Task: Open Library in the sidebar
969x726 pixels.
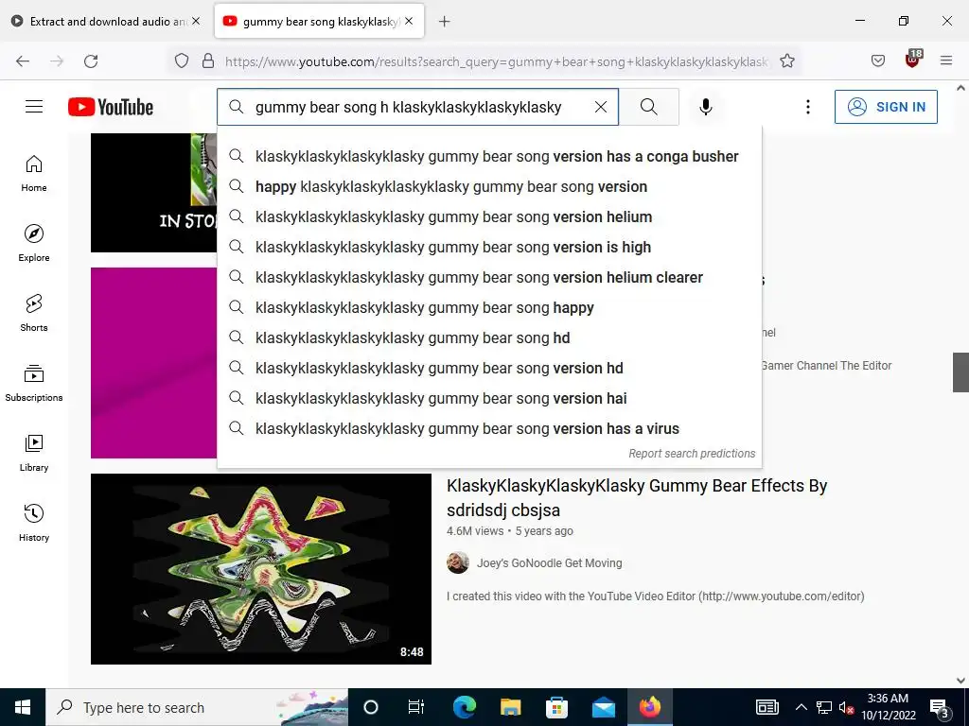Action: [34, 453]
